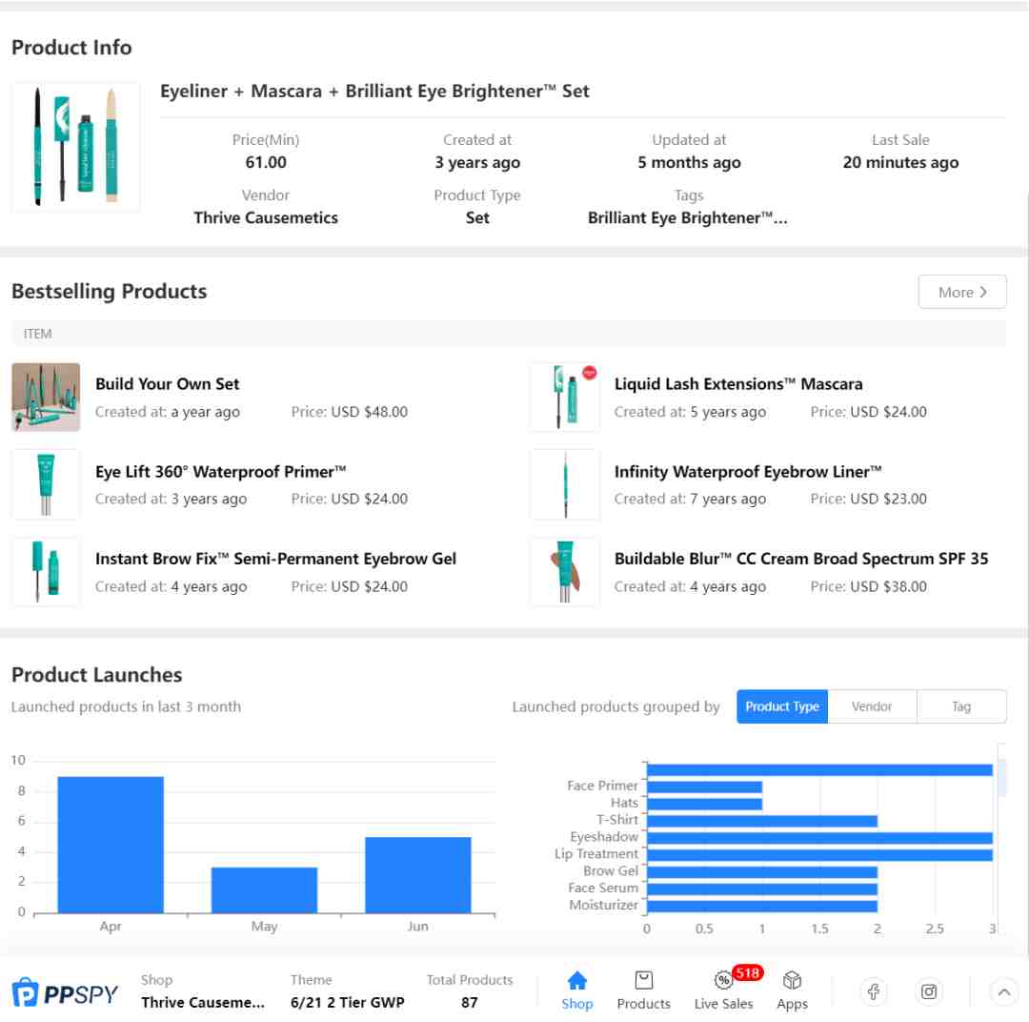Visit the shop's Facebook page icon
The image size is (1029, 1022).
pos(874,991)
